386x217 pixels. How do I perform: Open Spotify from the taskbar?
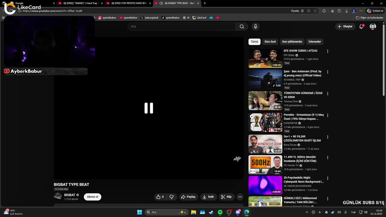[220, 212]
